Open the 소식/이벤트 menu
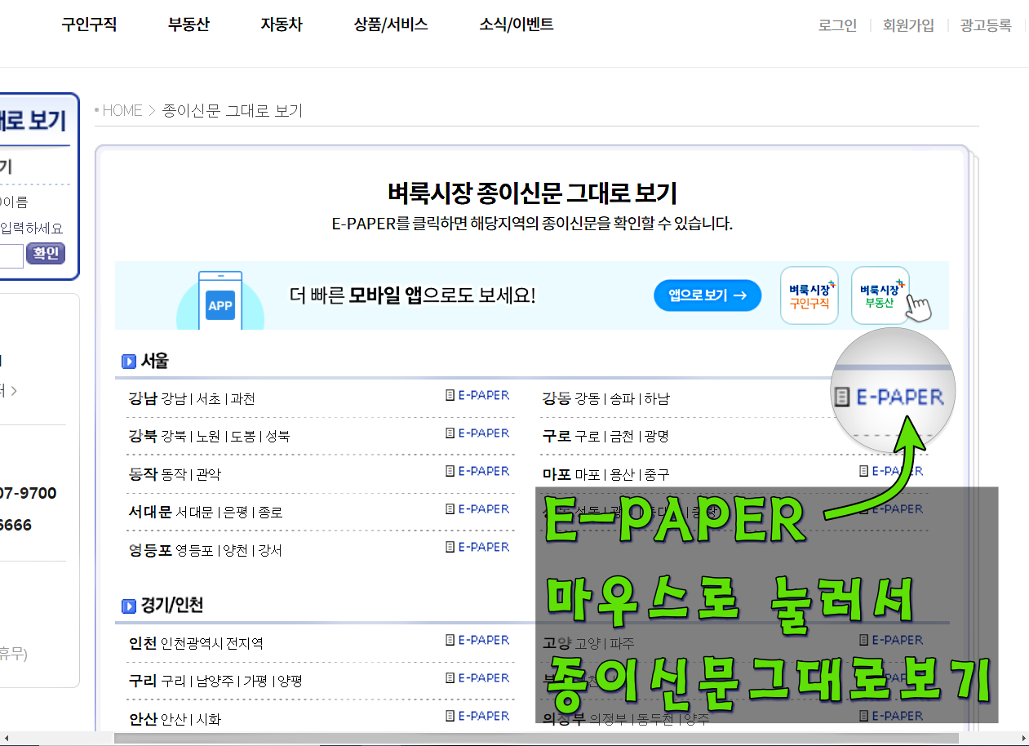This screenshot has width=1029, height=746. [x=517, y=24]
